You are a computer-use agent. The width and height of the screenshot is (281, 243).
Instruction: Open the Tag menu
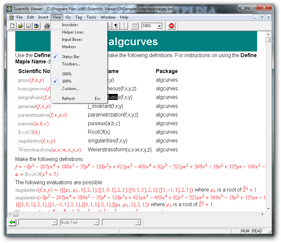79,17
